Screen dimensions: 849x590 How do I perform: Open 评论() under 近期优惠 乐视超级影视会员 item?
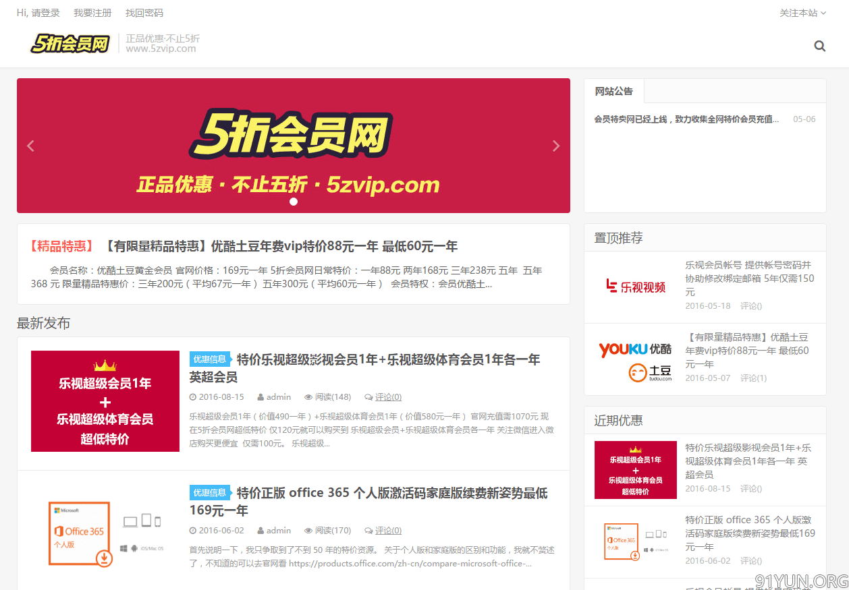point(751,489)
